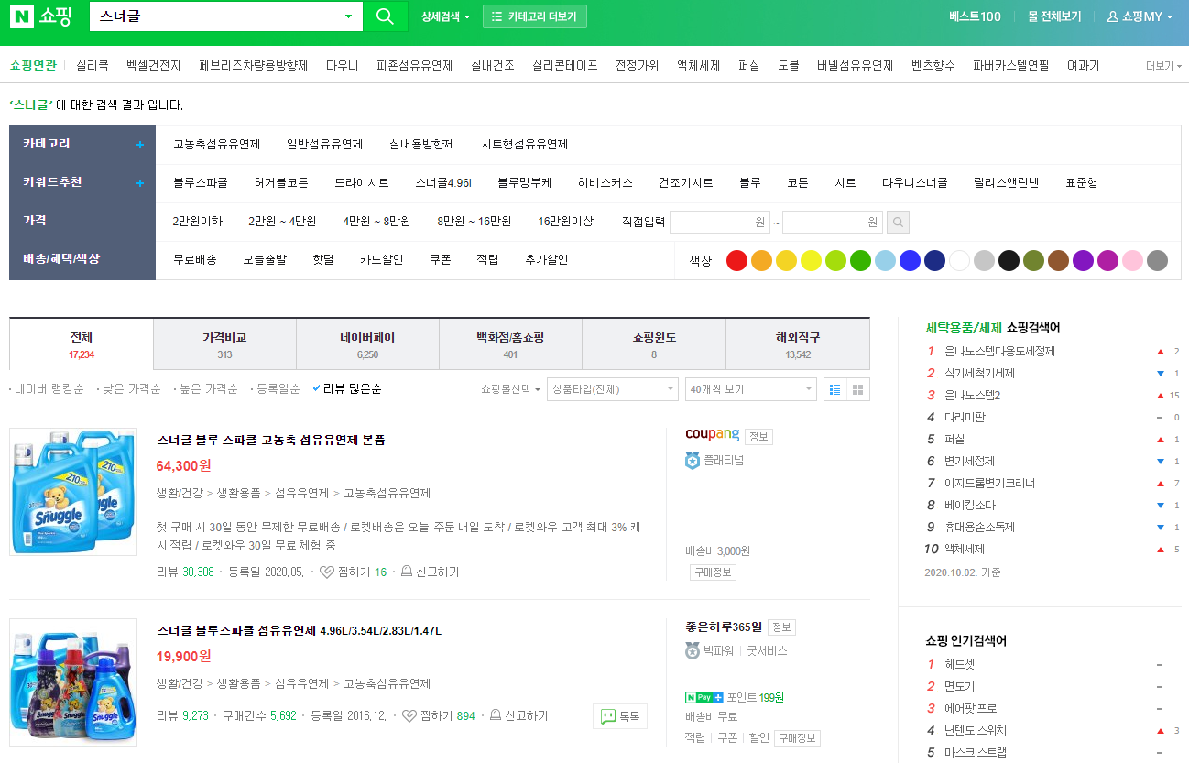Image resolution: width=1189 pixels, height=763 pixels.
Task: Switch to list view icon
Action: 834,389
